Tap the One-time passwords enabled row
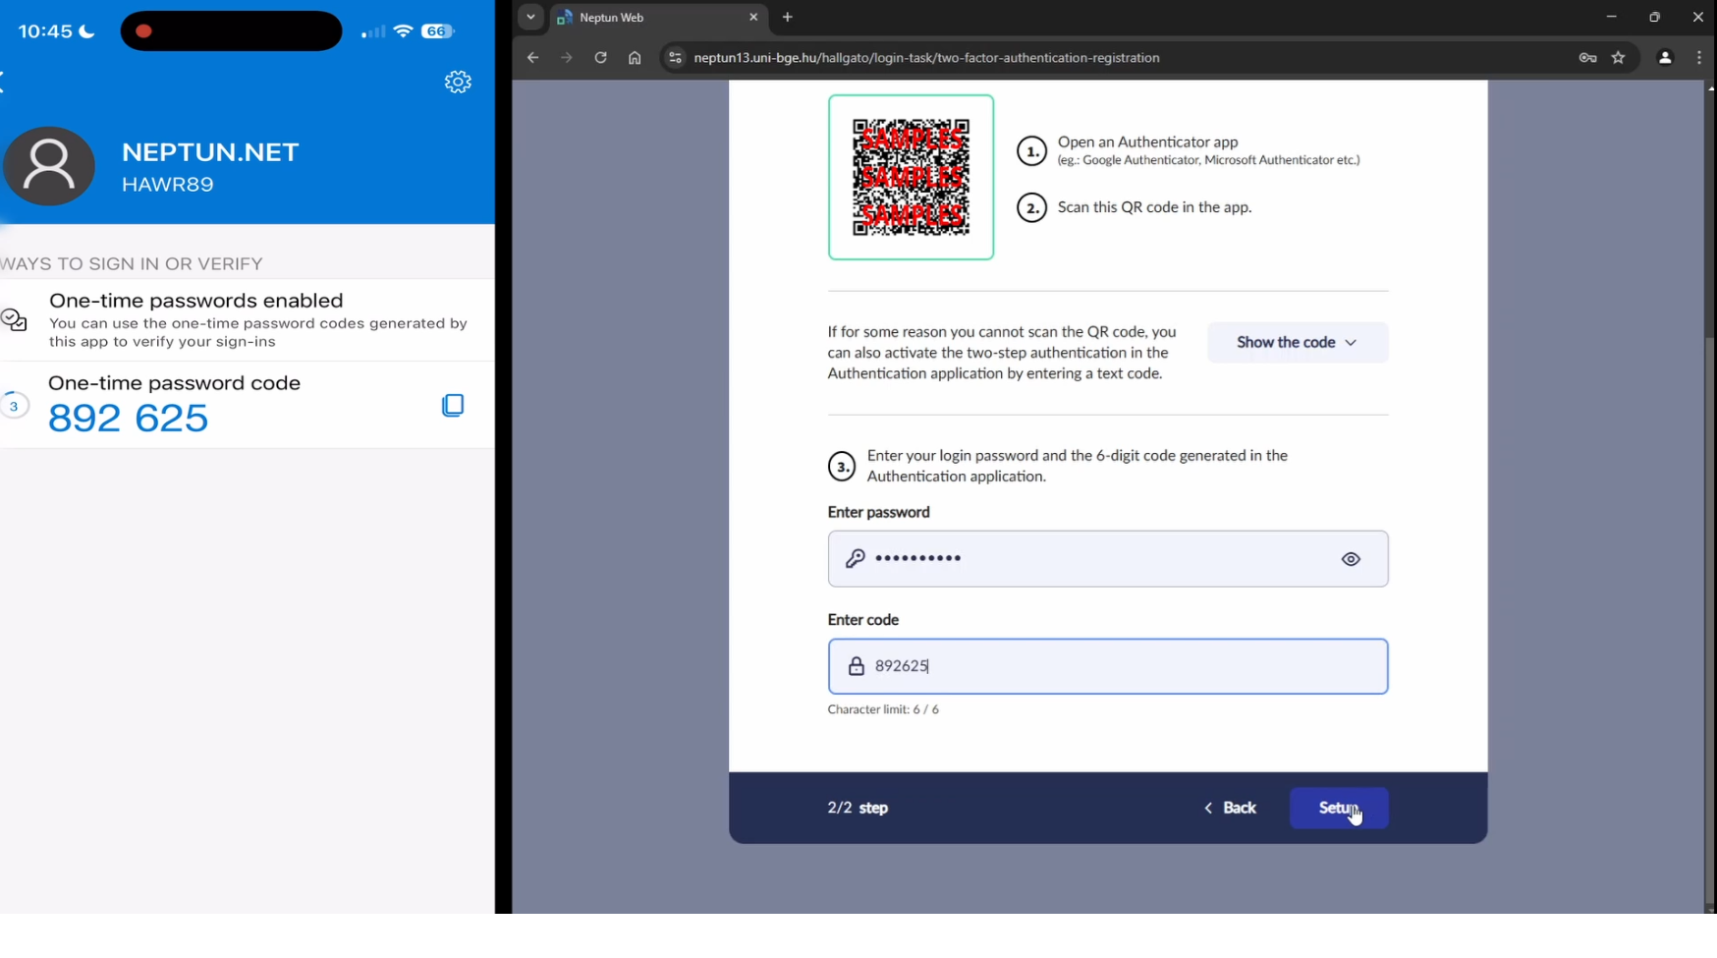 click(x=248, y=320)
